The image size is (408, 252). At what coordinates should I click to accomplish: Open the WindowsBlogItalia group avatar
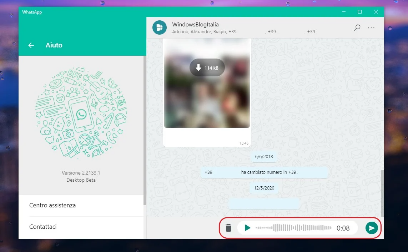[x=159, y=27]
